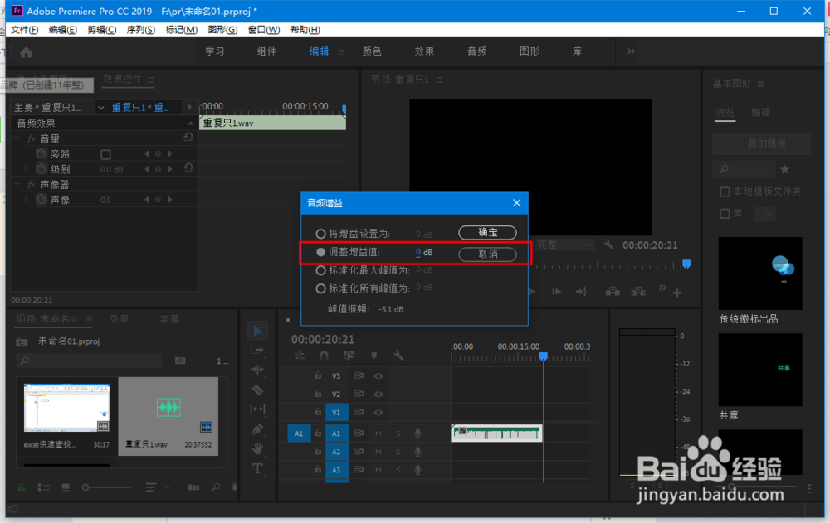The image size is (830, 523).
Task: Enable the 旁路 bypass checkbox
Action: click(x=106, y=154)
